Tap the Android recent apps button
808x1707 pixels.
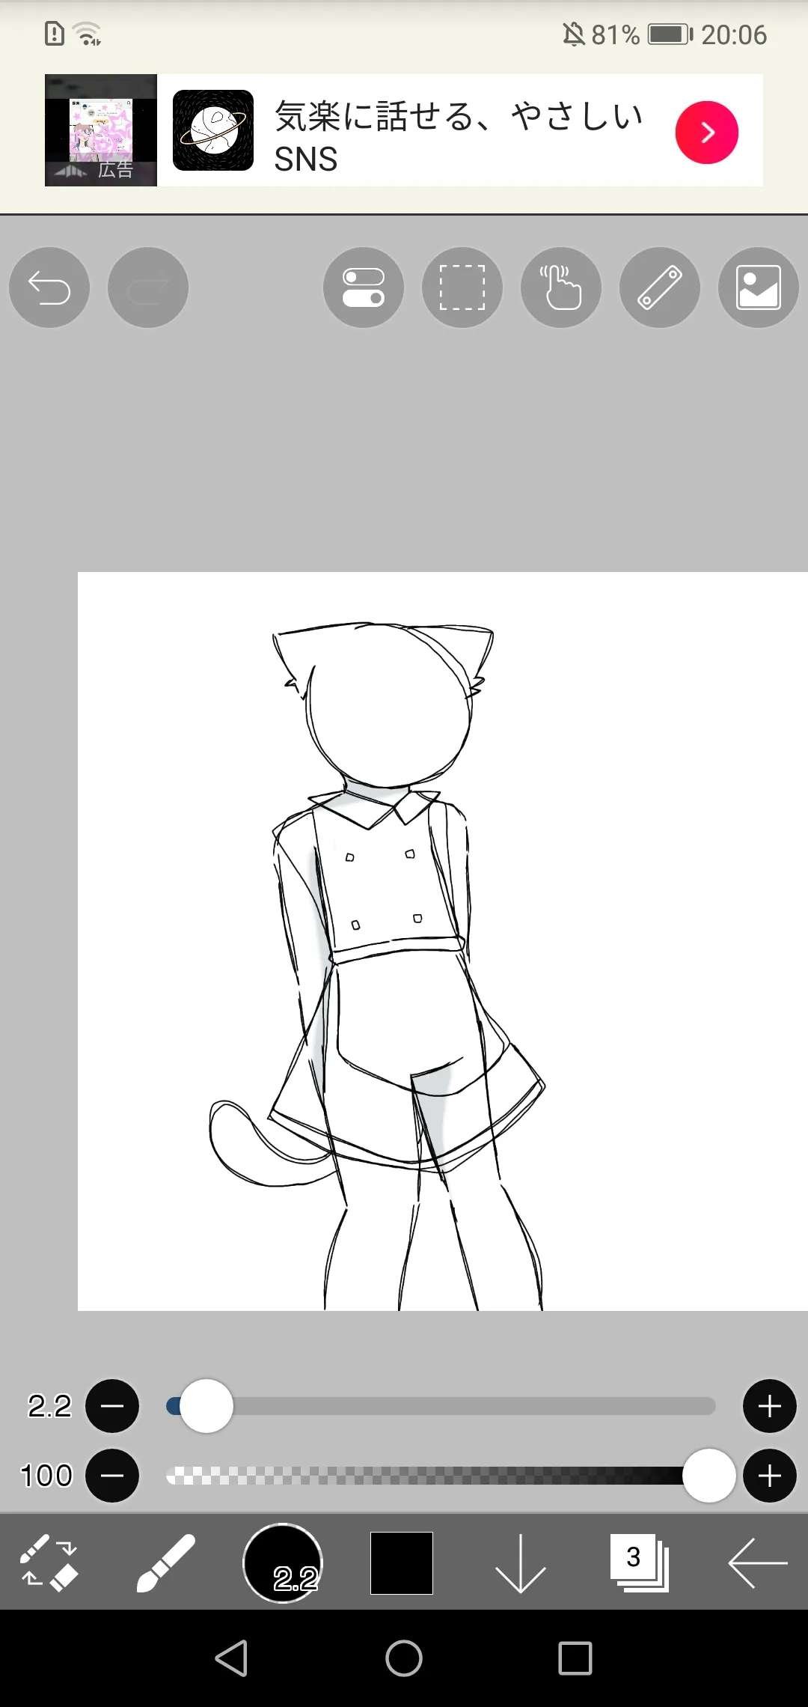pos(575,1658)
